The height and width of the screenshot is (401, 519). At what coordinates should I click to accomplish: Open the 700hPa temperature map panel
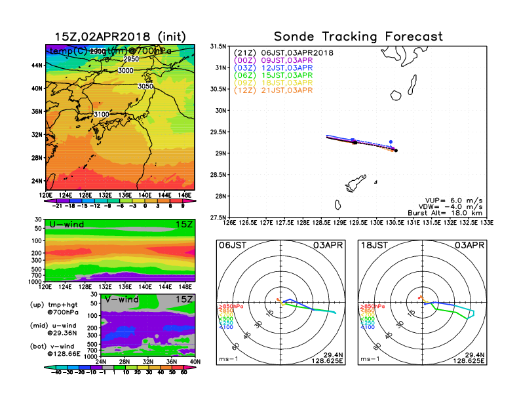click(120, 117)
